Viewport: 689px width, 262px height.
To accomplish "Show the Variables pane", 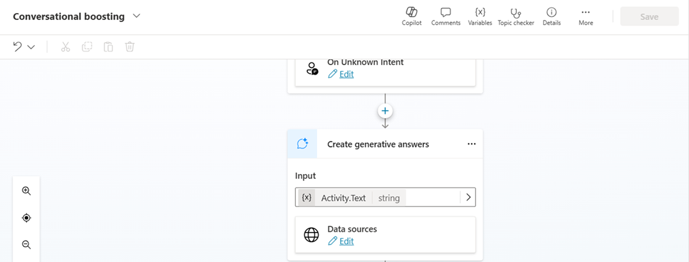I will tap(480, 17).
